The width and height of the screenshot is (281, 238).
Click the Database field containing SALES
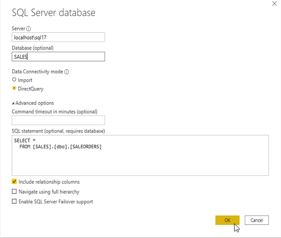59,57
